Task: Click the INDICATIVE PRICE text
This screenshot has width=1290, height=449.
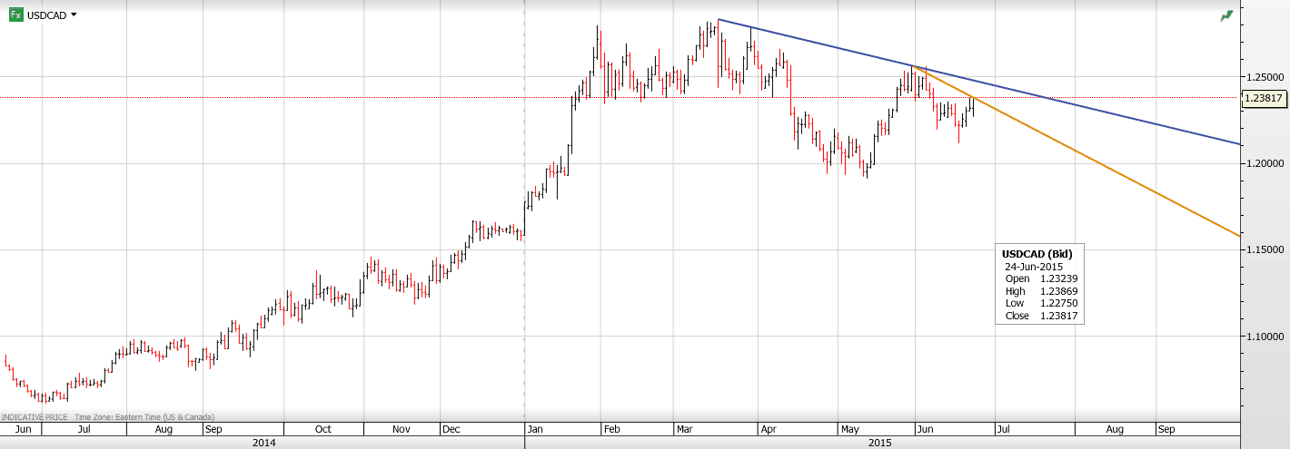Action: 35,417
